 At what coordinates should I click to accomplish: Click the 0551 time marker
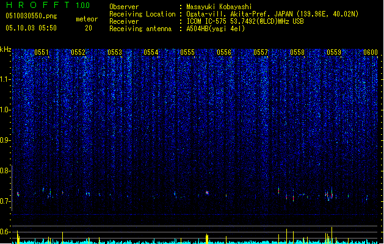[42, 52]
